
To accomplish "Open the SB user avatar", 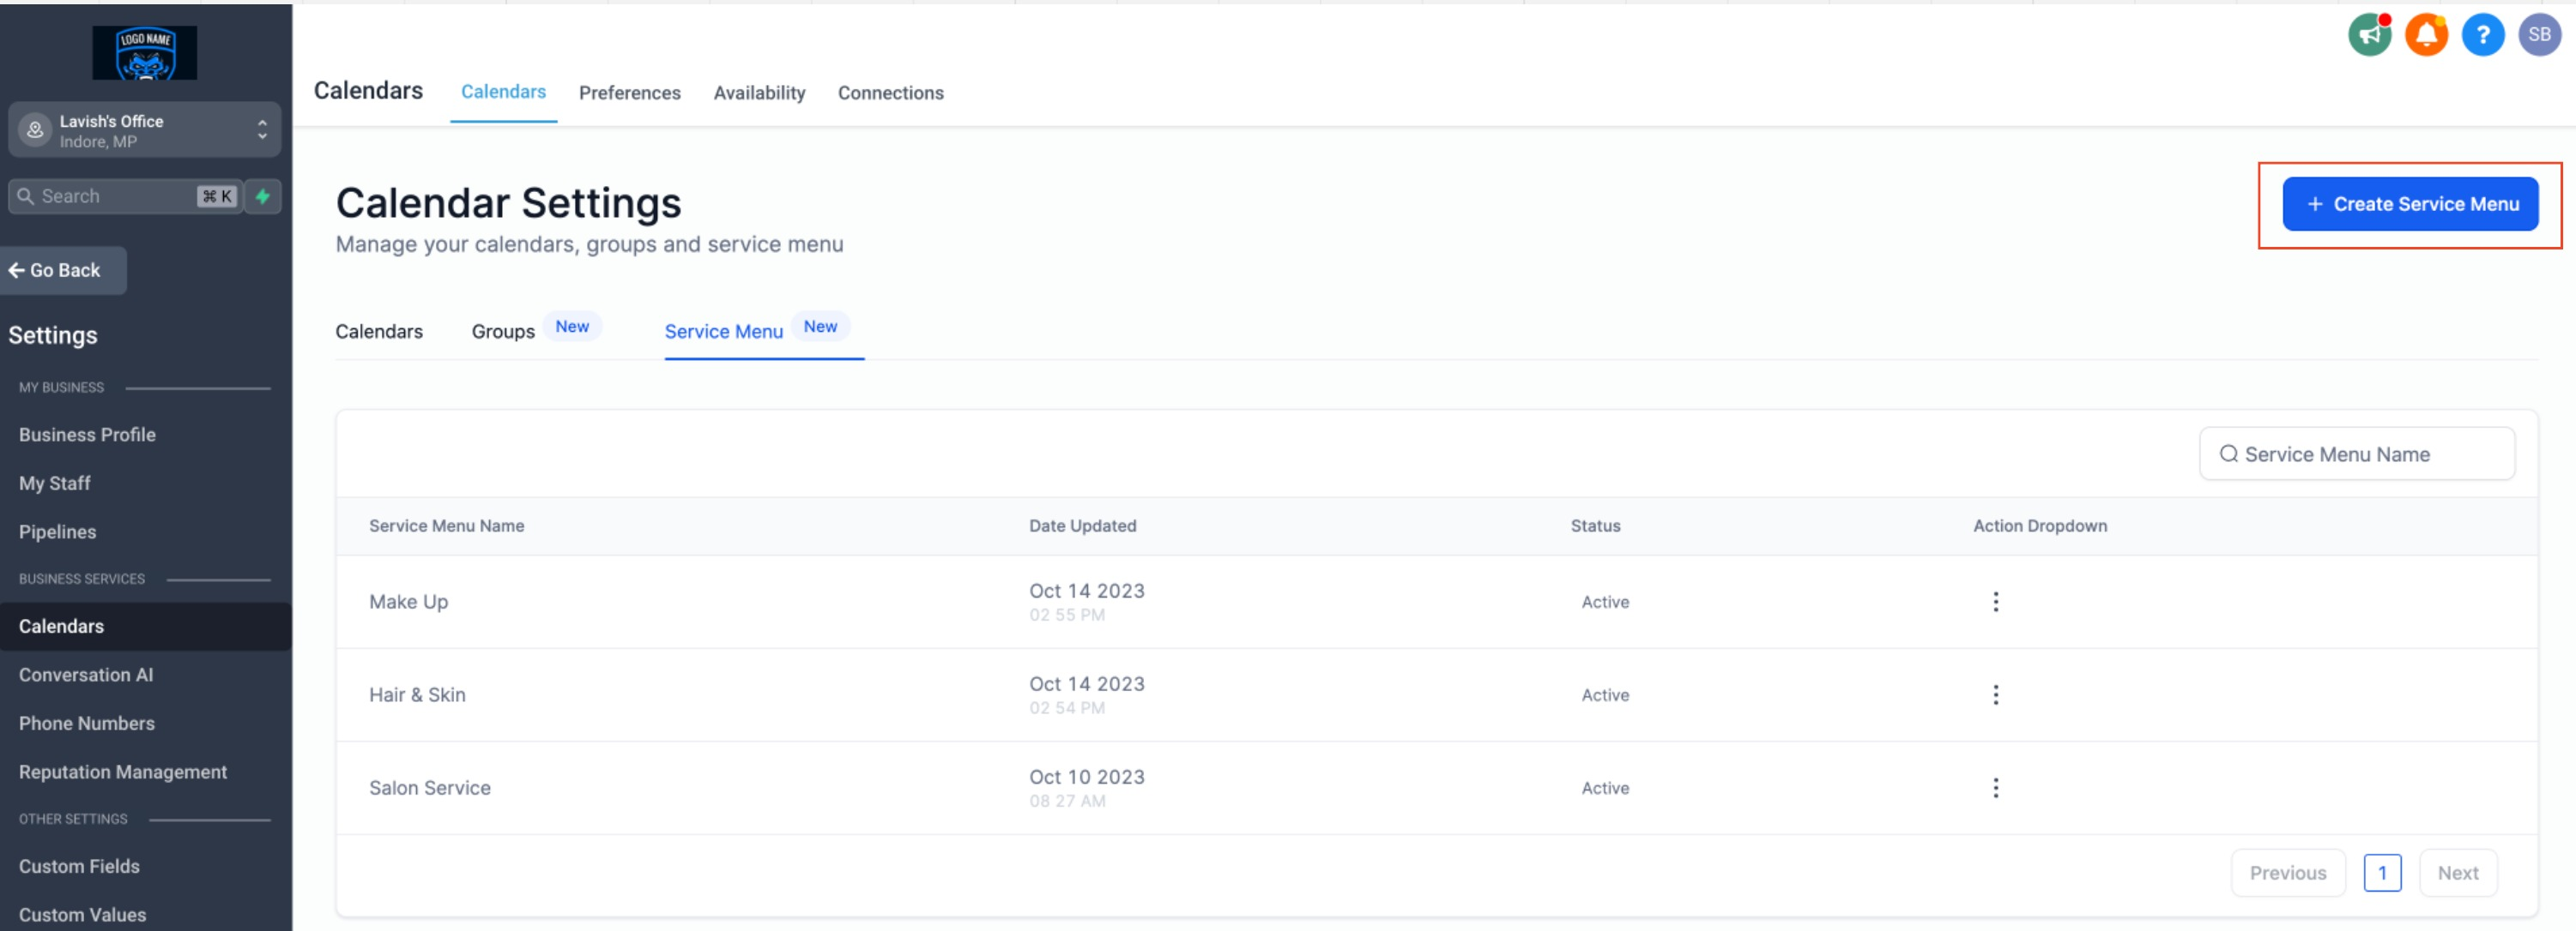I will click(2538, 35).
